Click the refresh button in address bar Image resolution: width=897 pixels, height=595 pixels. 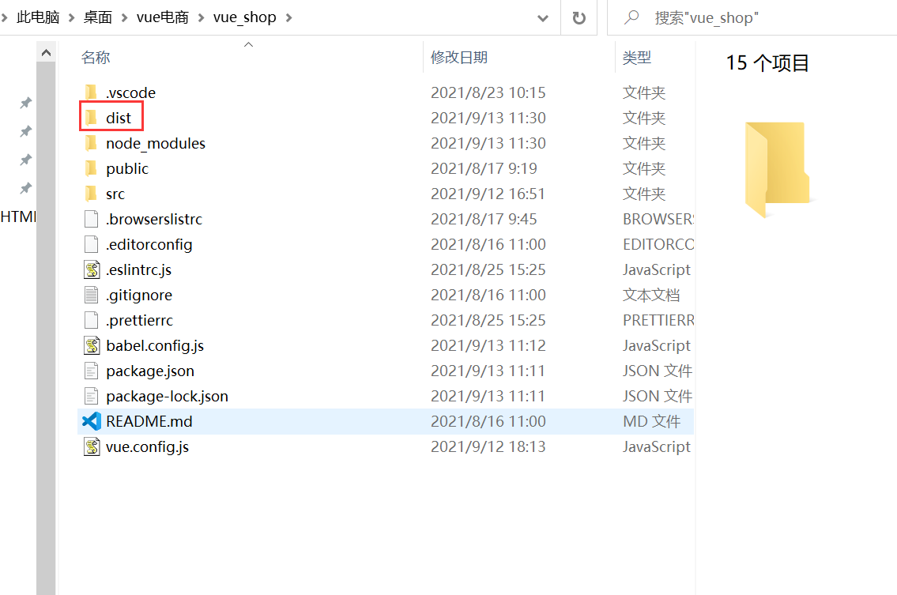[x=579, y=17]
